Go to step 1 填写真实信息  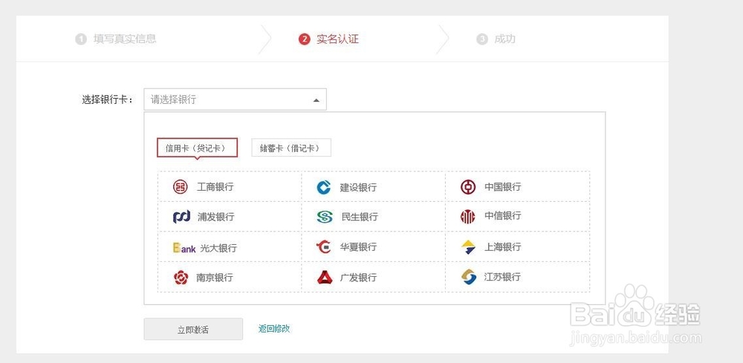pyautogui.click(x=116, y=39)
